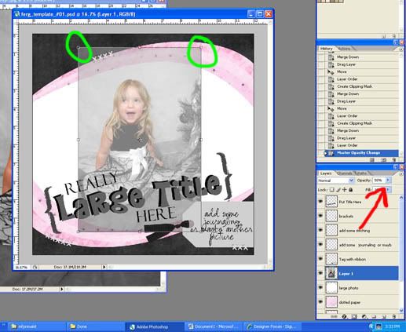Click the Photoshop document icon in title bar
Screen dimensions: 406x332
point(17,14)
